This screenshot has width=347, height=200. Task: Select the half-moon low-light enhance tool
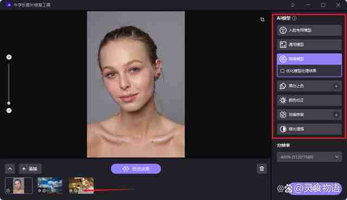coord(309,129)
